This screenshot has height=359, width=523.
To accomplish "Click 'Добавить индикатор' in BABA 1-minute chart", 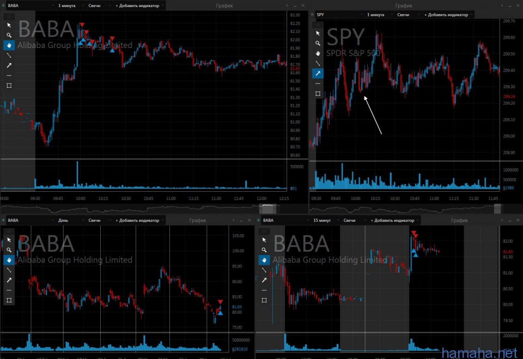I will pos(139,5).
